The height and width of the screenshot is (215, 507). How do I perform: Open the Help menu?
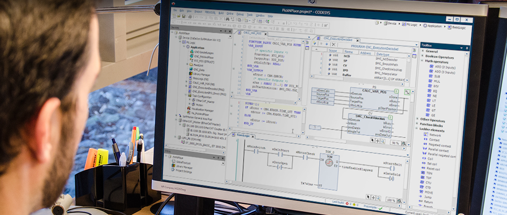tap(270, 16)
